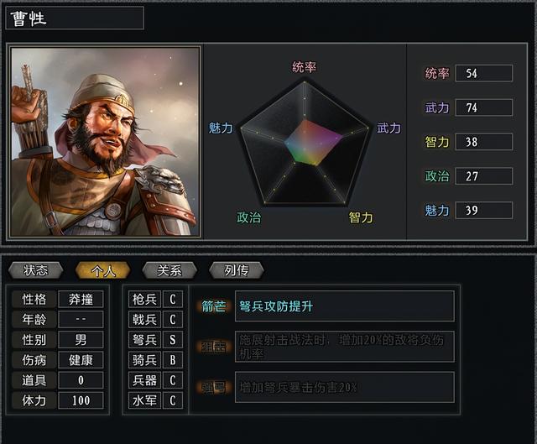Click the 政治 stat value 27

coord(483,176)
